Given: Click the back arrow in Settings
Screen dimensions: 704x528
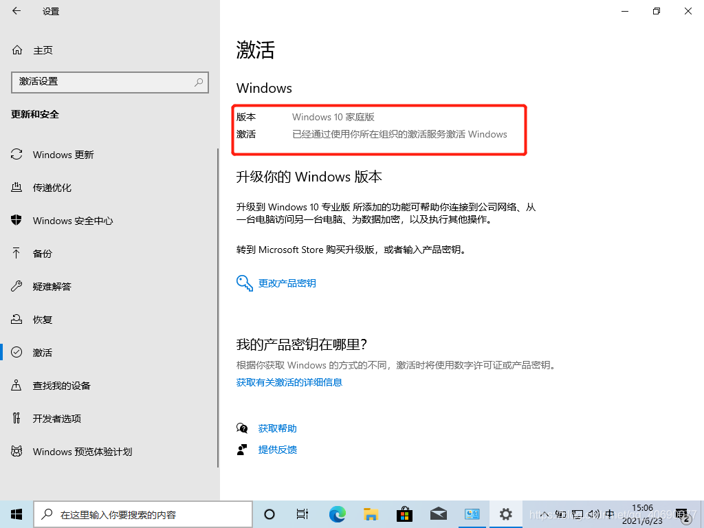Looking at the screenshot, I should point(16,11).
